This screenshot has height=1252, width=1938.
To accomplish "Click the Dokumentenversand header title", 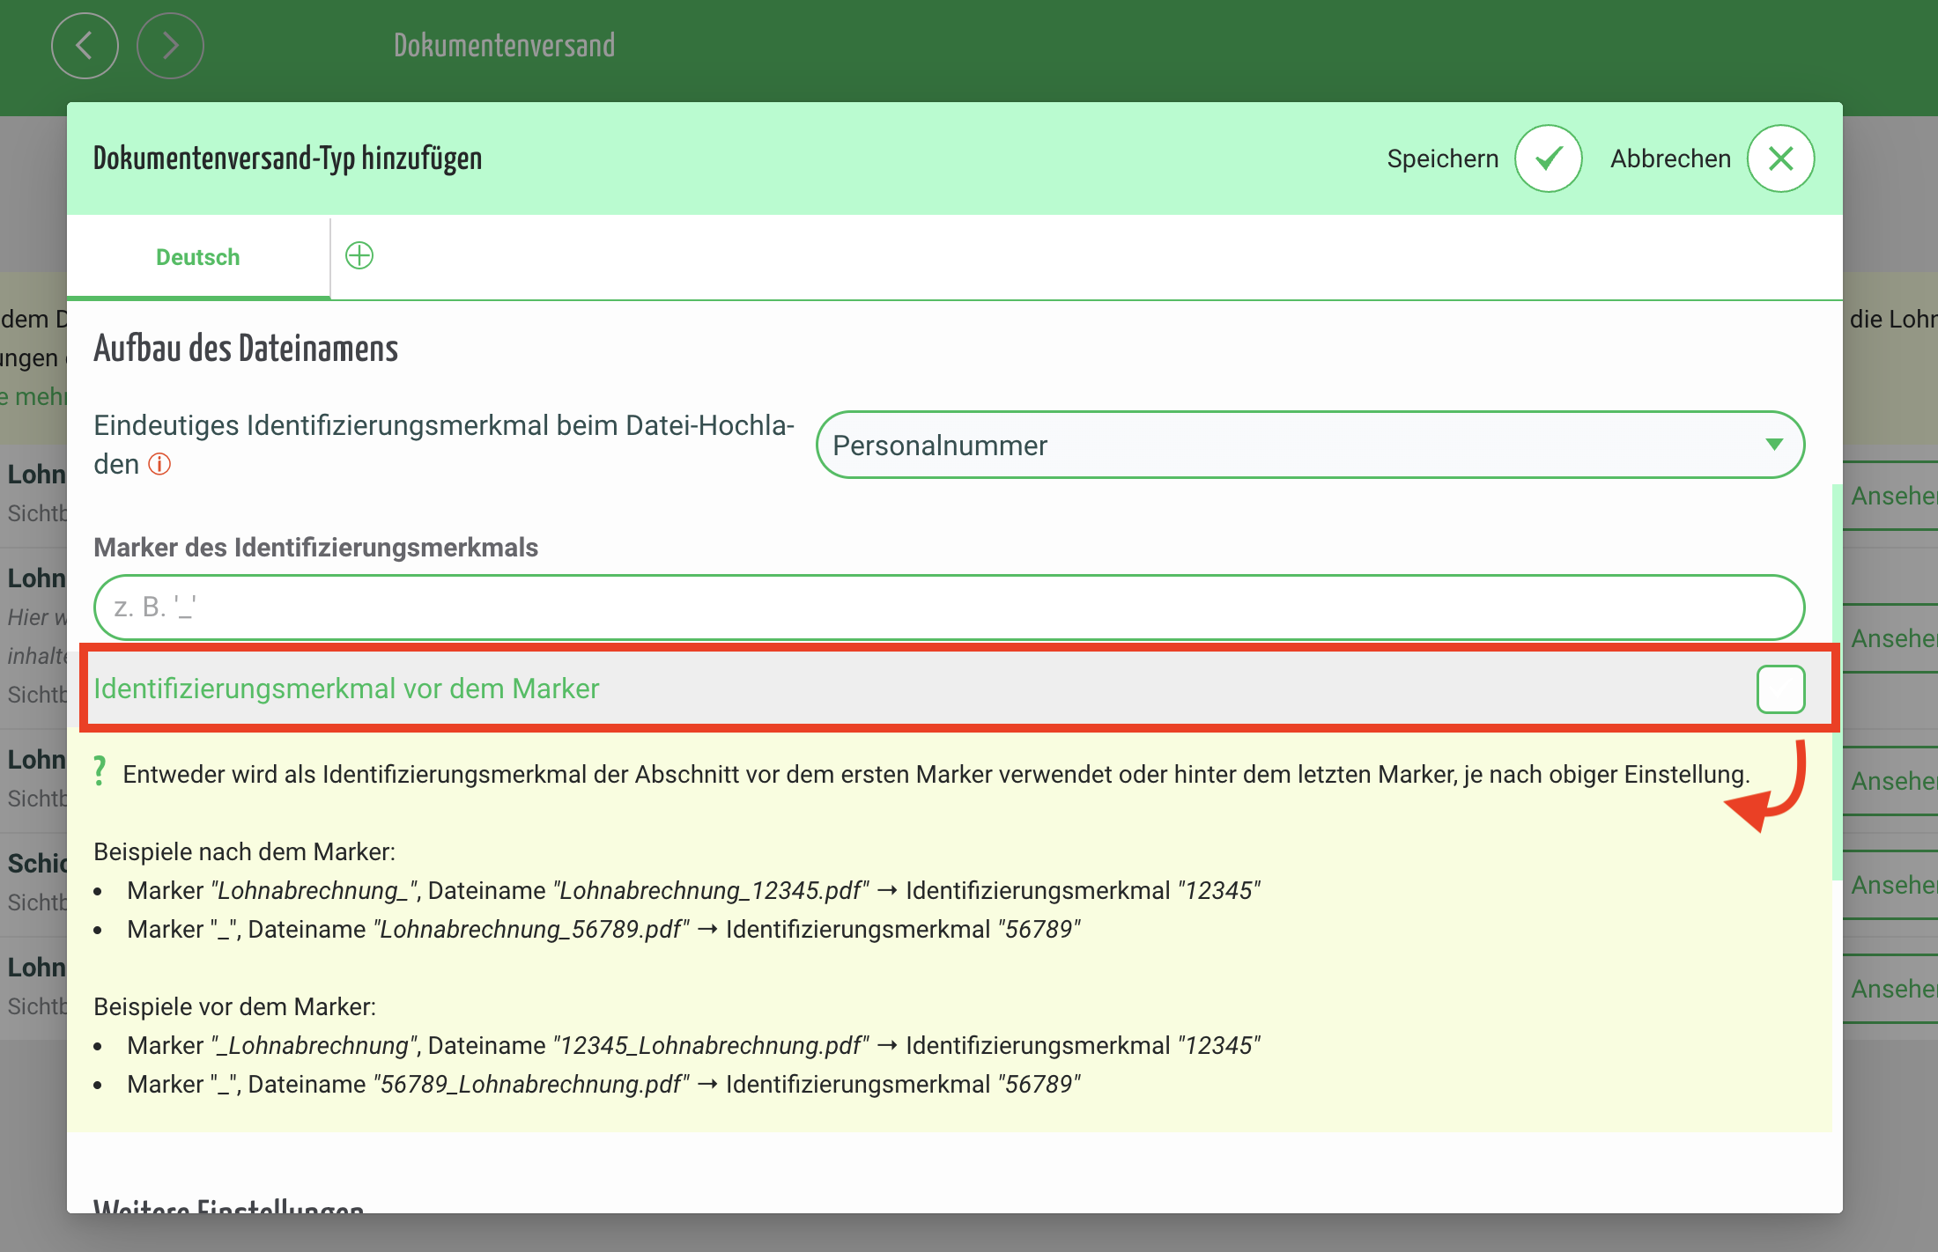I will [x=504, y=46].
